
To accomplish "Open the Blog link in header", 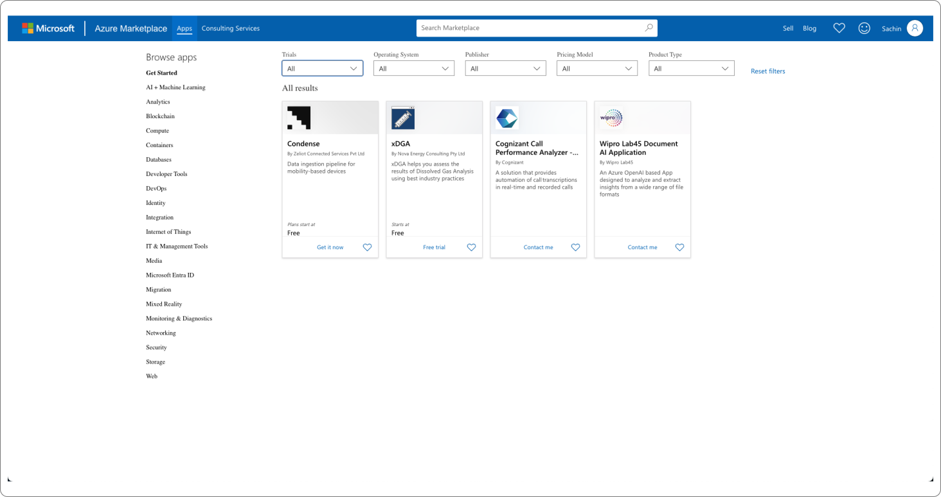I will tap(810, 28).
